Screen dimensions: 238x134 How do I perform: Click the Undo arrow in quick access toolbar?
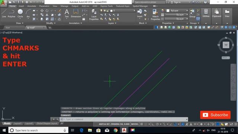[x=31, y=2]
